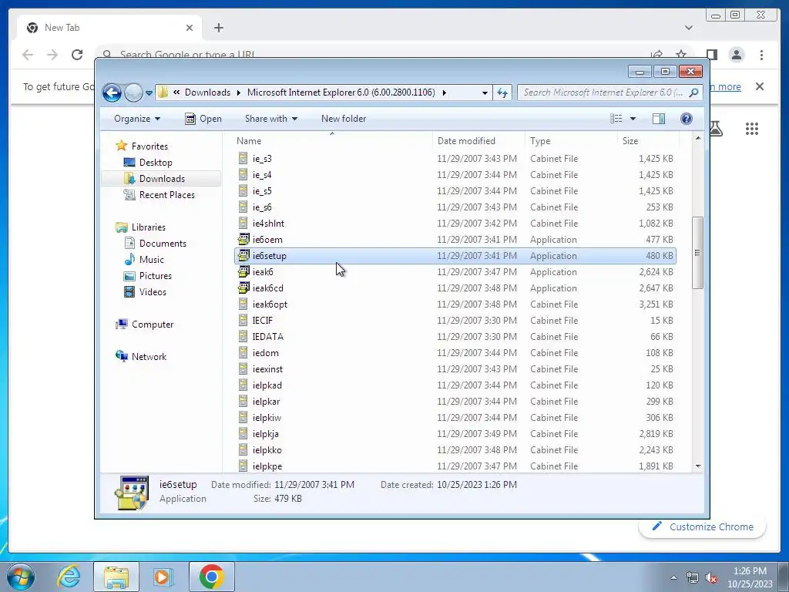
Task: Open the address bar previous locations dropdown
Action: click(x=485, y=92)
